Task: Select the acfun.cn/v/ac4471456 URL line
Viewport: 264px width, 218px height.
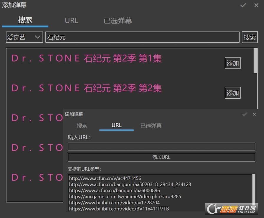Action: click(105, 178)
